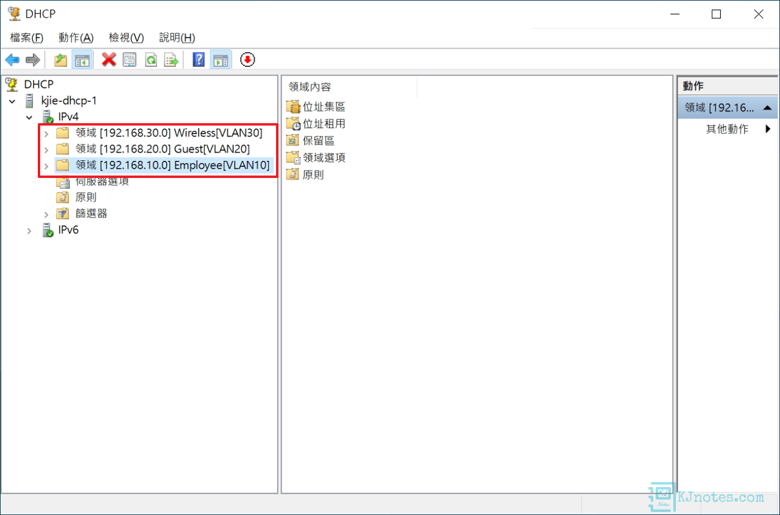Click the 保留區 icon in content pane

pos(293,141)
